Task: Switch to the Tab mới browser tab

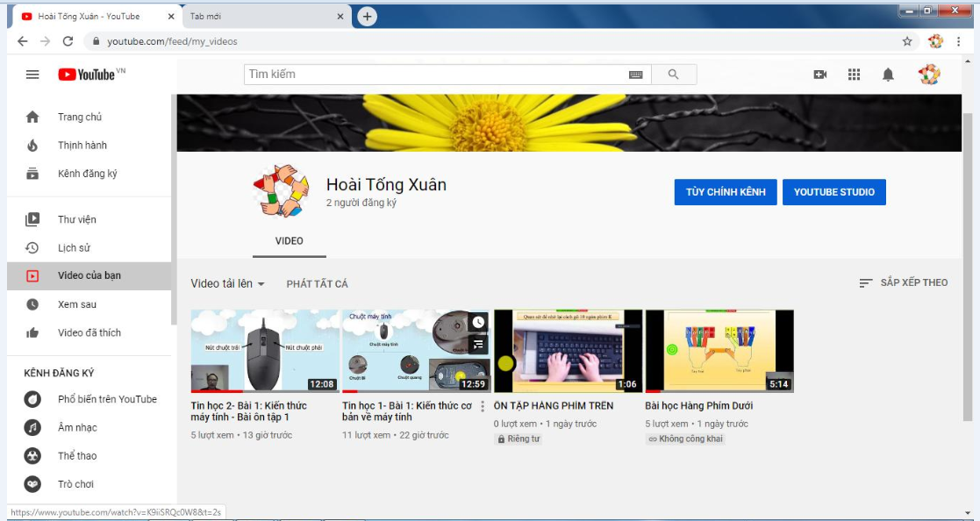Action: pyautogui.click(x=266, y=17)
